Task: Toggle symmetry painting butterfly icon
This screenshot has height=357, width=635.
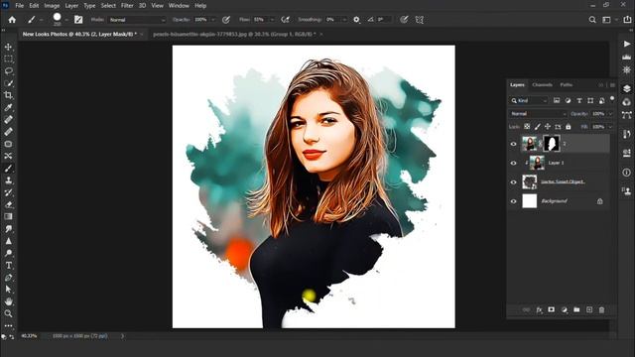Action: 420,20
